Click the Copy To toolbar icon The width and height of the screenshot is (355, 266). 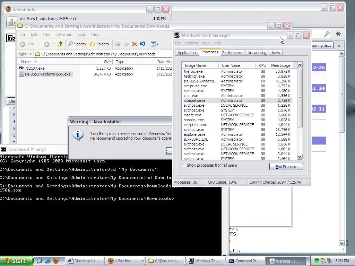[x=126, y=44]
